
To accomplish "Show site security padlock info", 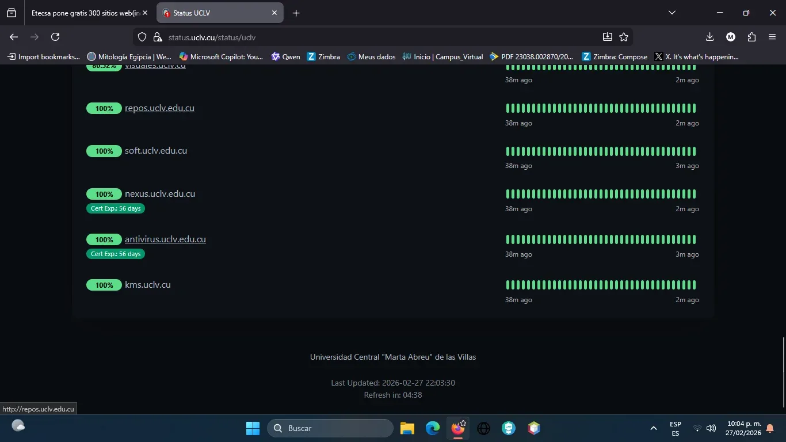I will click(157, 37).
